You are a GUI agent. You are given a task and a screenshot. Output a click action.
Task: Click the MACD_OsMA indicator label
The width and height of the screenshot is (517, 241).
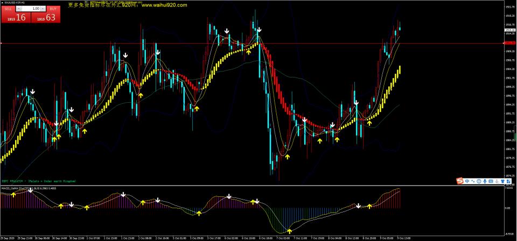click(x=9, y=188)
